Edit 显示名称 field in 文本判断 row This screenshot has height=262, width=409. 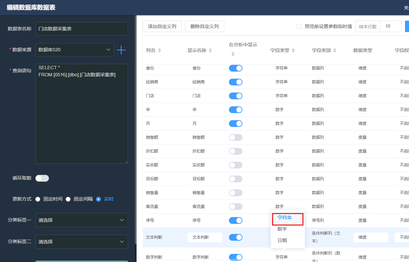pyautogui.click(x=205, y=237)
